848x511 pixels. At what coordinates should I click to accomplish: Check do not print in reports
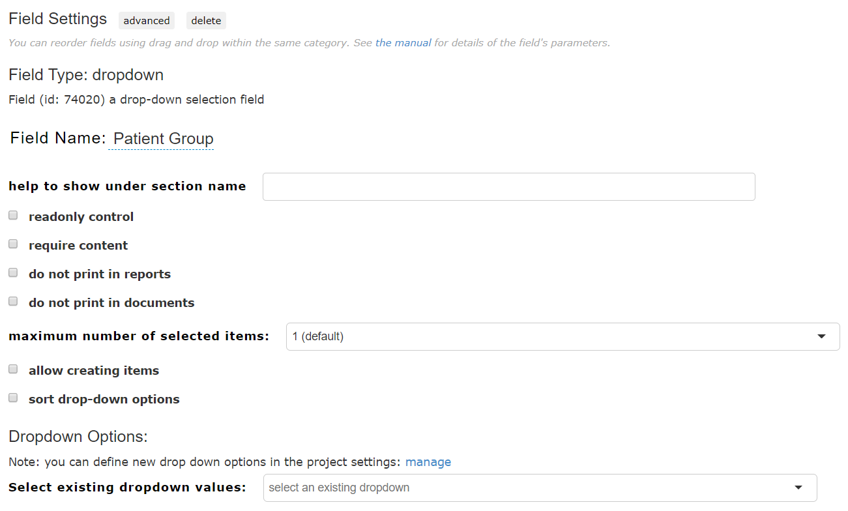coord(13,272)
